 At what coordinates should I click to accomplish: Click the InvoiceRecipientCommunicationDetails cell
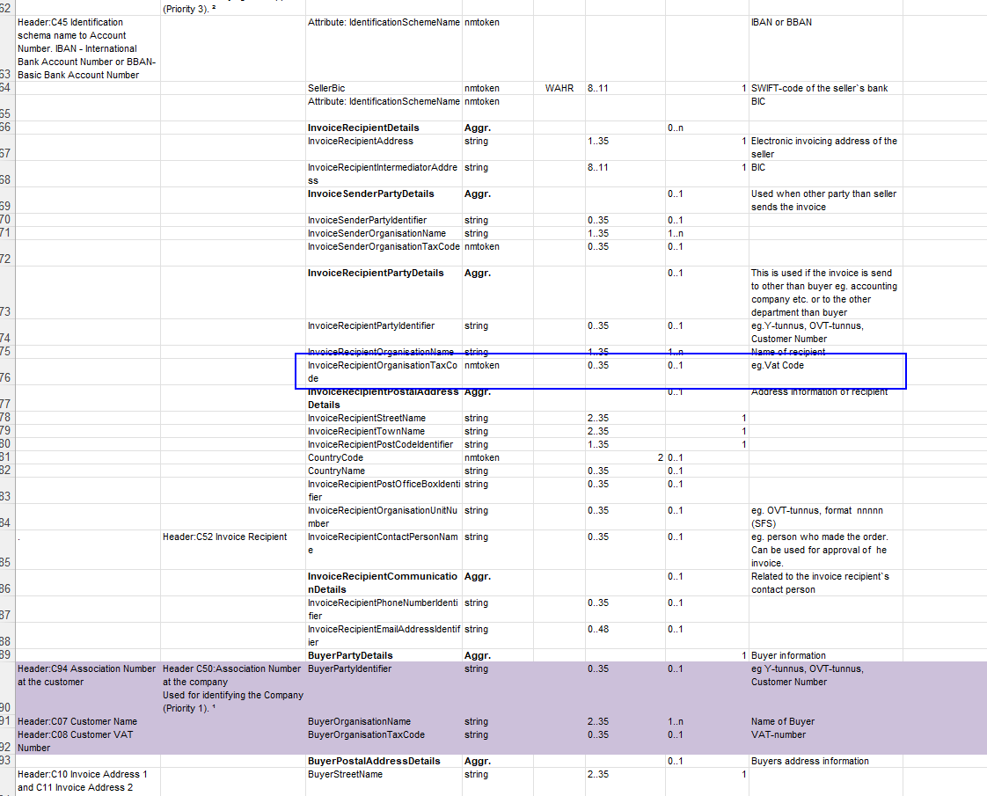(384, 582)
